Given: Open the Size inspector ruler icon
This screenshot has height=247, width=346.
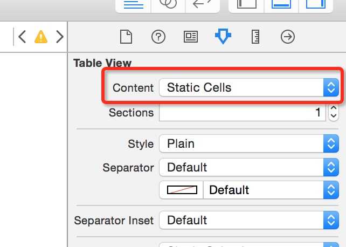Looking at the screenshot, I should click(x=255, y=37).
